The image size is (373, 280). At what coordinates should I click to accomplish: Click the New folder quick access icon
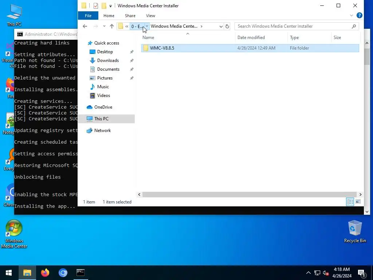pos(104,6)
